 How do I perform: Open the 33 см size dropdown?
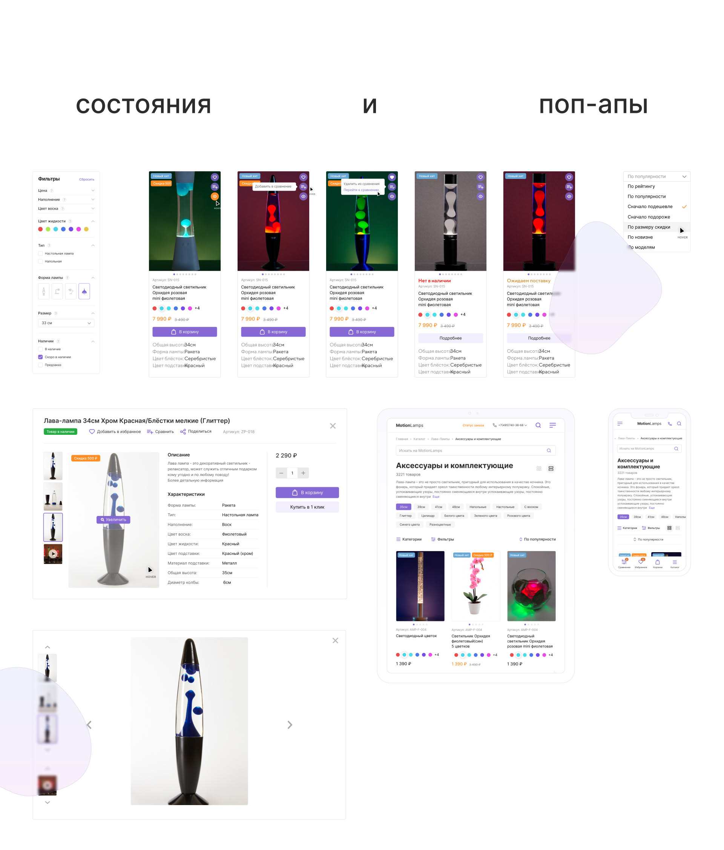tap(66, 323)
